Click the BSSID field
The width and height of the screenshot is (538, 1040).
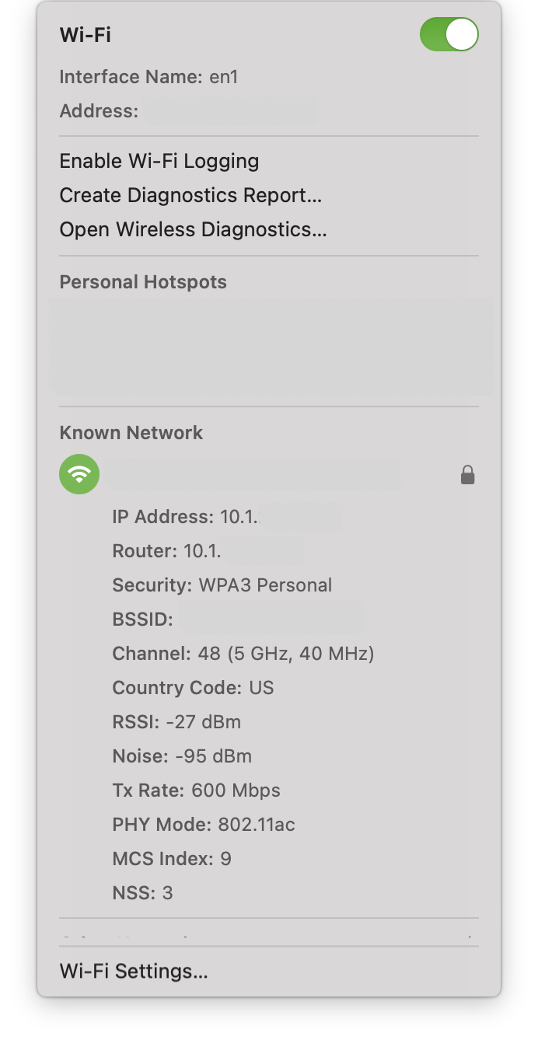(233, 619)
